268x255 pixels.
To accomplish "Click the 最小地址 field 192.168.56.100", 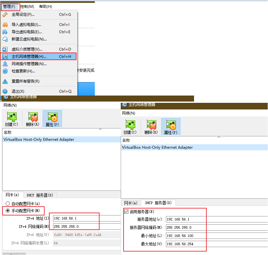I will (217, 236).
